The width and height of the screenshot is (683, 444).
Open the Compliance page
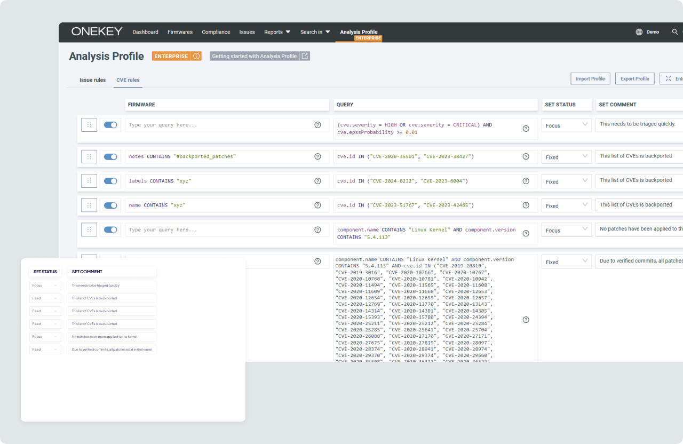point(216,32)
